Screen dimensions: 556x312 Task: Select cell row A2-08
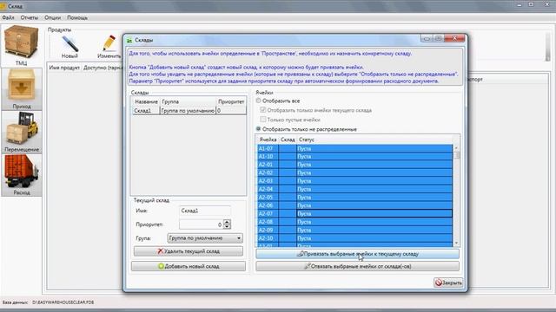tap(354, 222)
